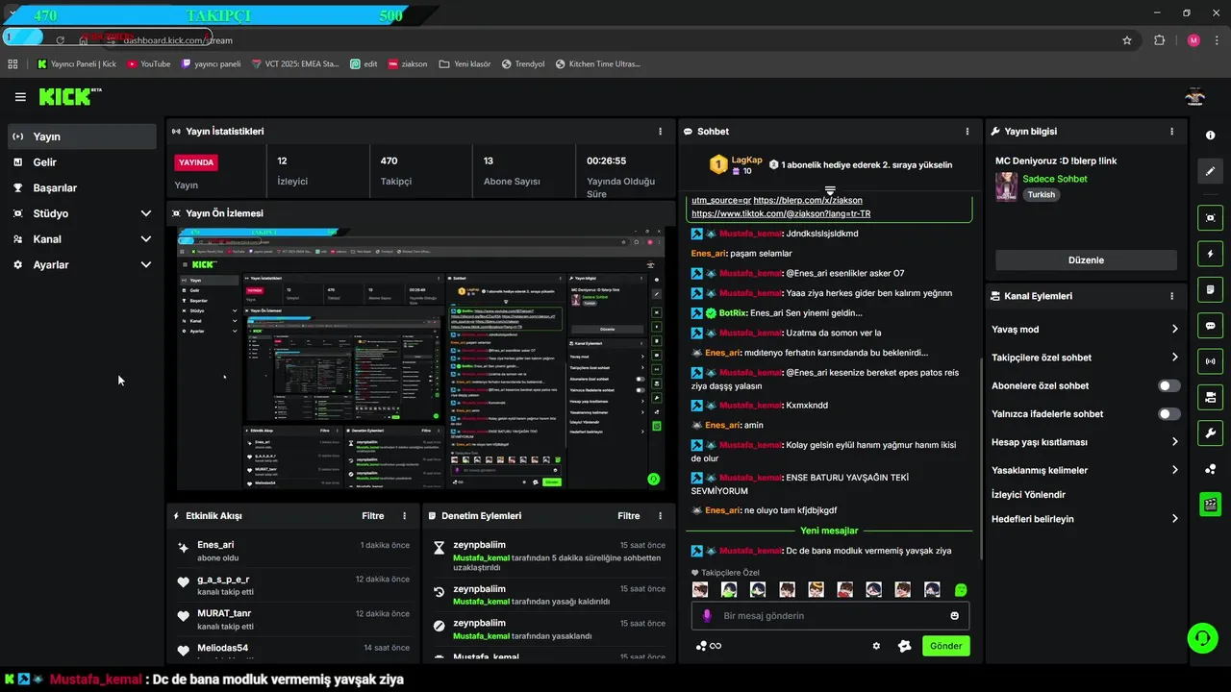Image resolution: width=1231 pixels, height=692 pixels.
Task: Collapse the pinned gift leaderboard banner
Action: click(x=830, y=190)
